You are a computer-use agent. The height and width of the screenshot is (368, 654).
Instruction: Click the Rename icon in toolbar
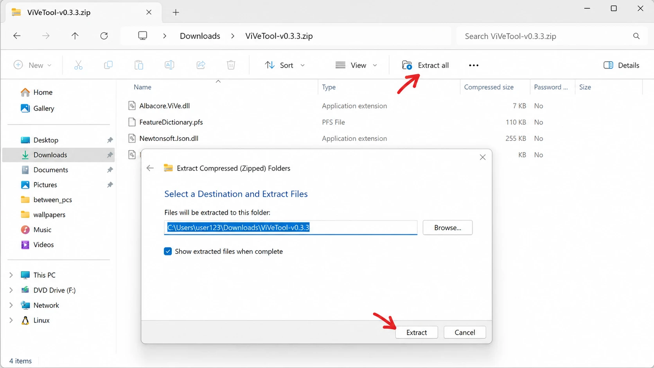point(169,65)
